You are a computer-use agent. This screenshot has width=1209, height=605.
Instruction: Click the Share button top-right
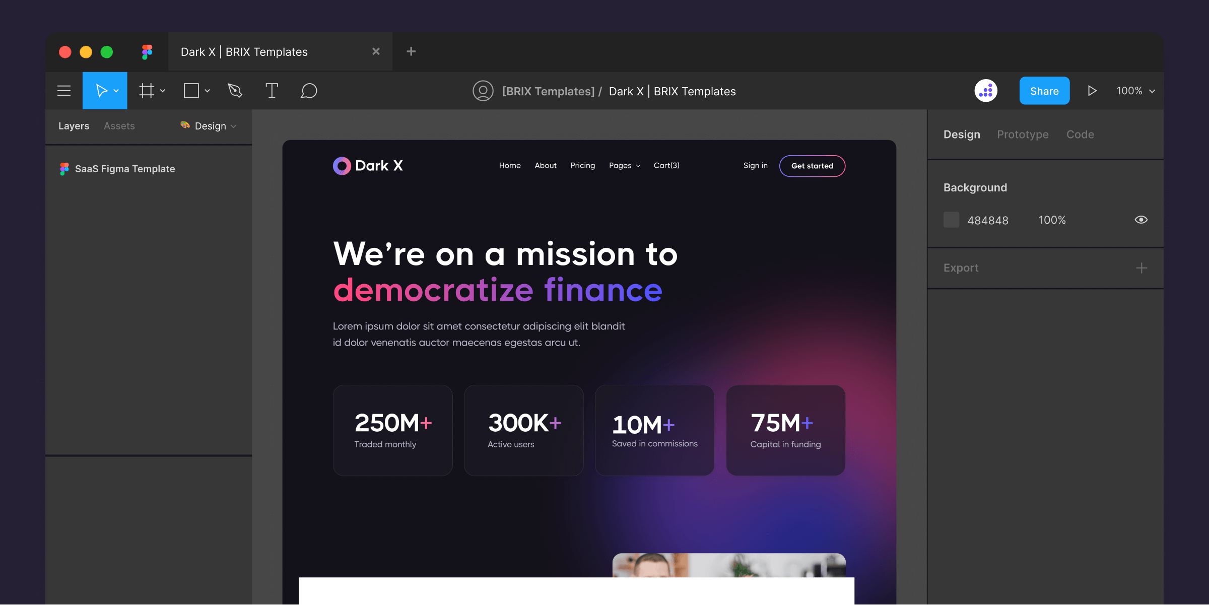1044,90
